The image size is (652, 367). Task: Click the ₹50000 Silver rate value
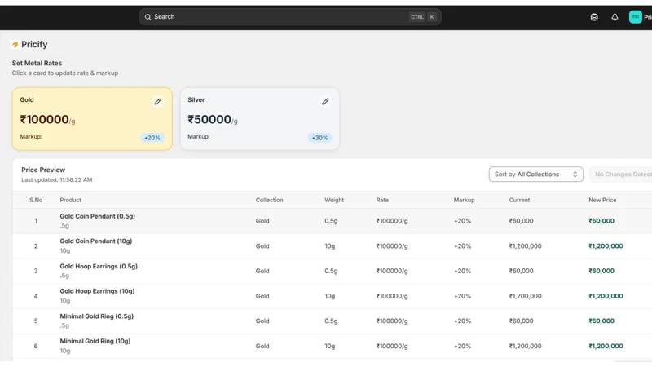point(209,120)
